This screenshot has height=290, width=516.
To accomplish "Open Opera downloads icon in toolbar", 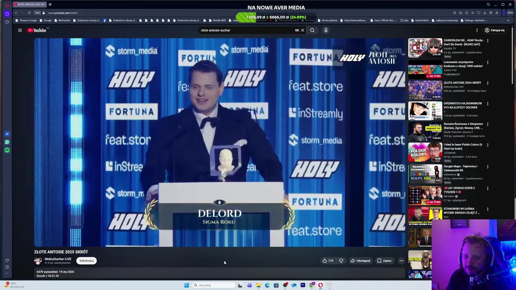I will tap(485, 13).
